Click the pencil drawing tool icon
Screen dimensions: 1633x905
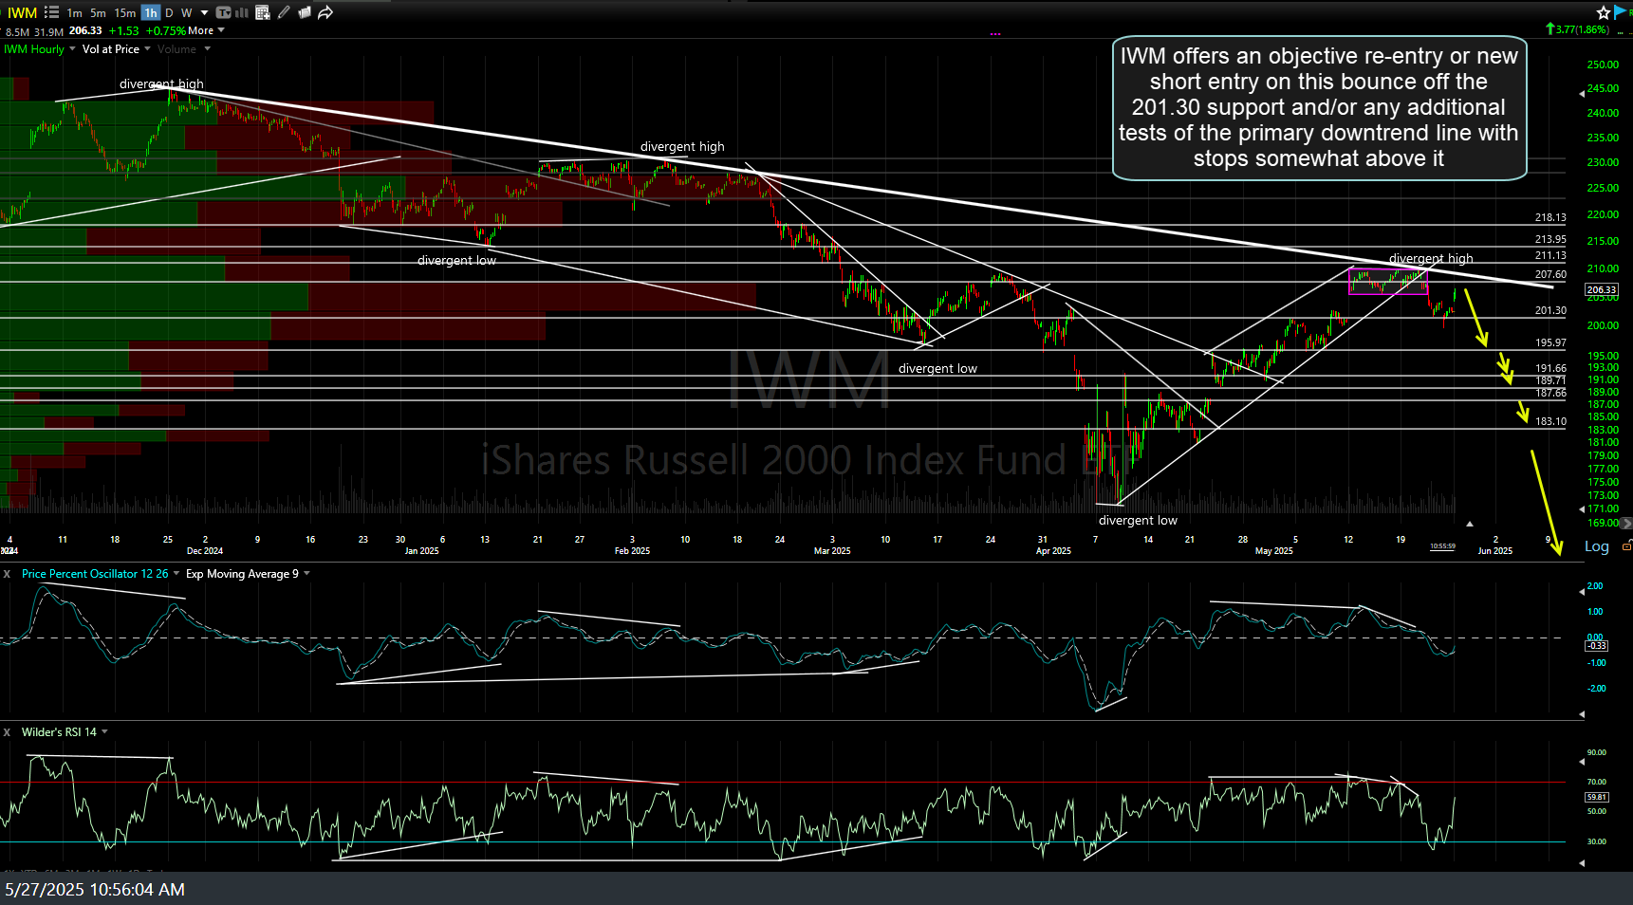(284, 12)
